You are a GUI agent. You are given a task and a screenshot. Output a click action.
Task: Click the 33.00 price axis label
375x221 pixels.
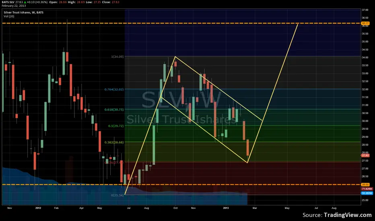coord(365,74)
